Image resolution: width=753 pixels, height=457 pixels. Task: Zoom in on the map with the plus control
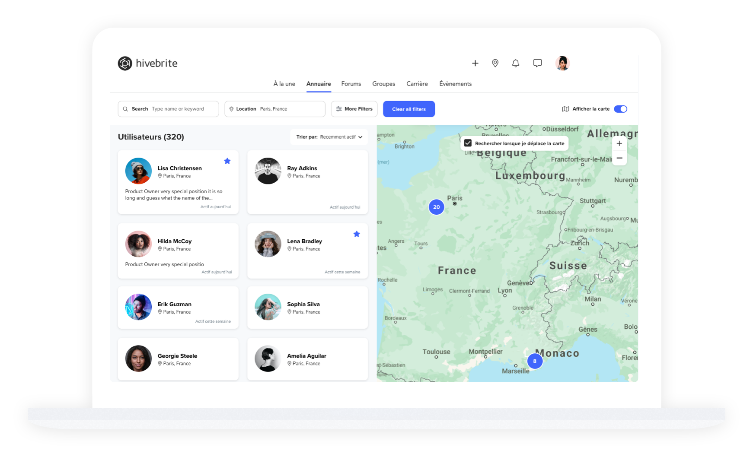click(x=619, y=143)
